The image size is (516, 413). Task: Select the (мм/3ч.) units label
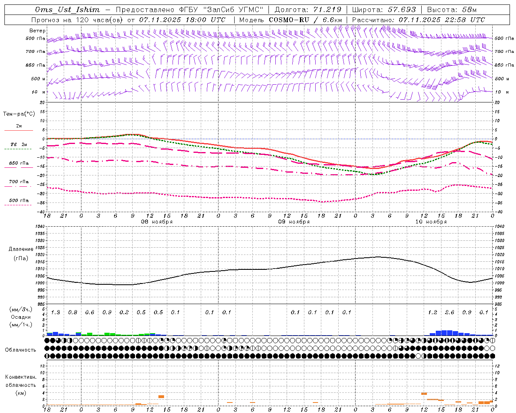21,309
